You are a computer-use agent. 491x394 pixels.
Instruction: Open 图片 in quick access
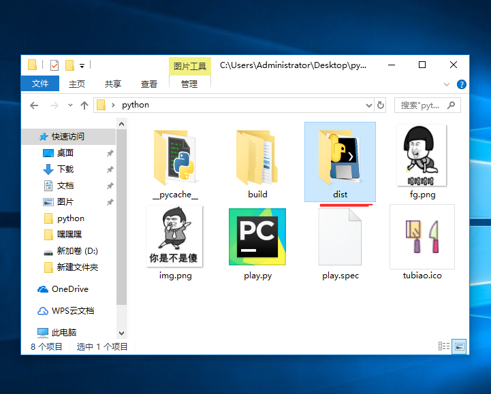point(65,202)
